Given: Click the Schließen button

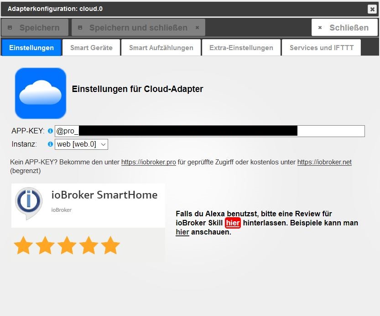Looking at the screenshot, I should coord(344,28).
